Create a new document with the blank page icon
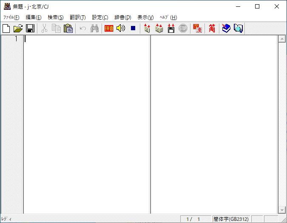The height and width of the screenshot is (223, 287). click(x=6, y=29)
